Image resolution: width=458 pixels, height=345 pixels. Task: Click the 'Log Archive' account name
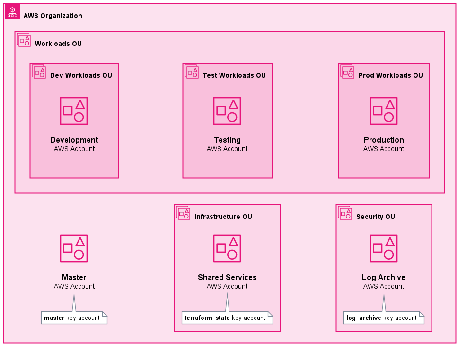[x=384, y=277]
